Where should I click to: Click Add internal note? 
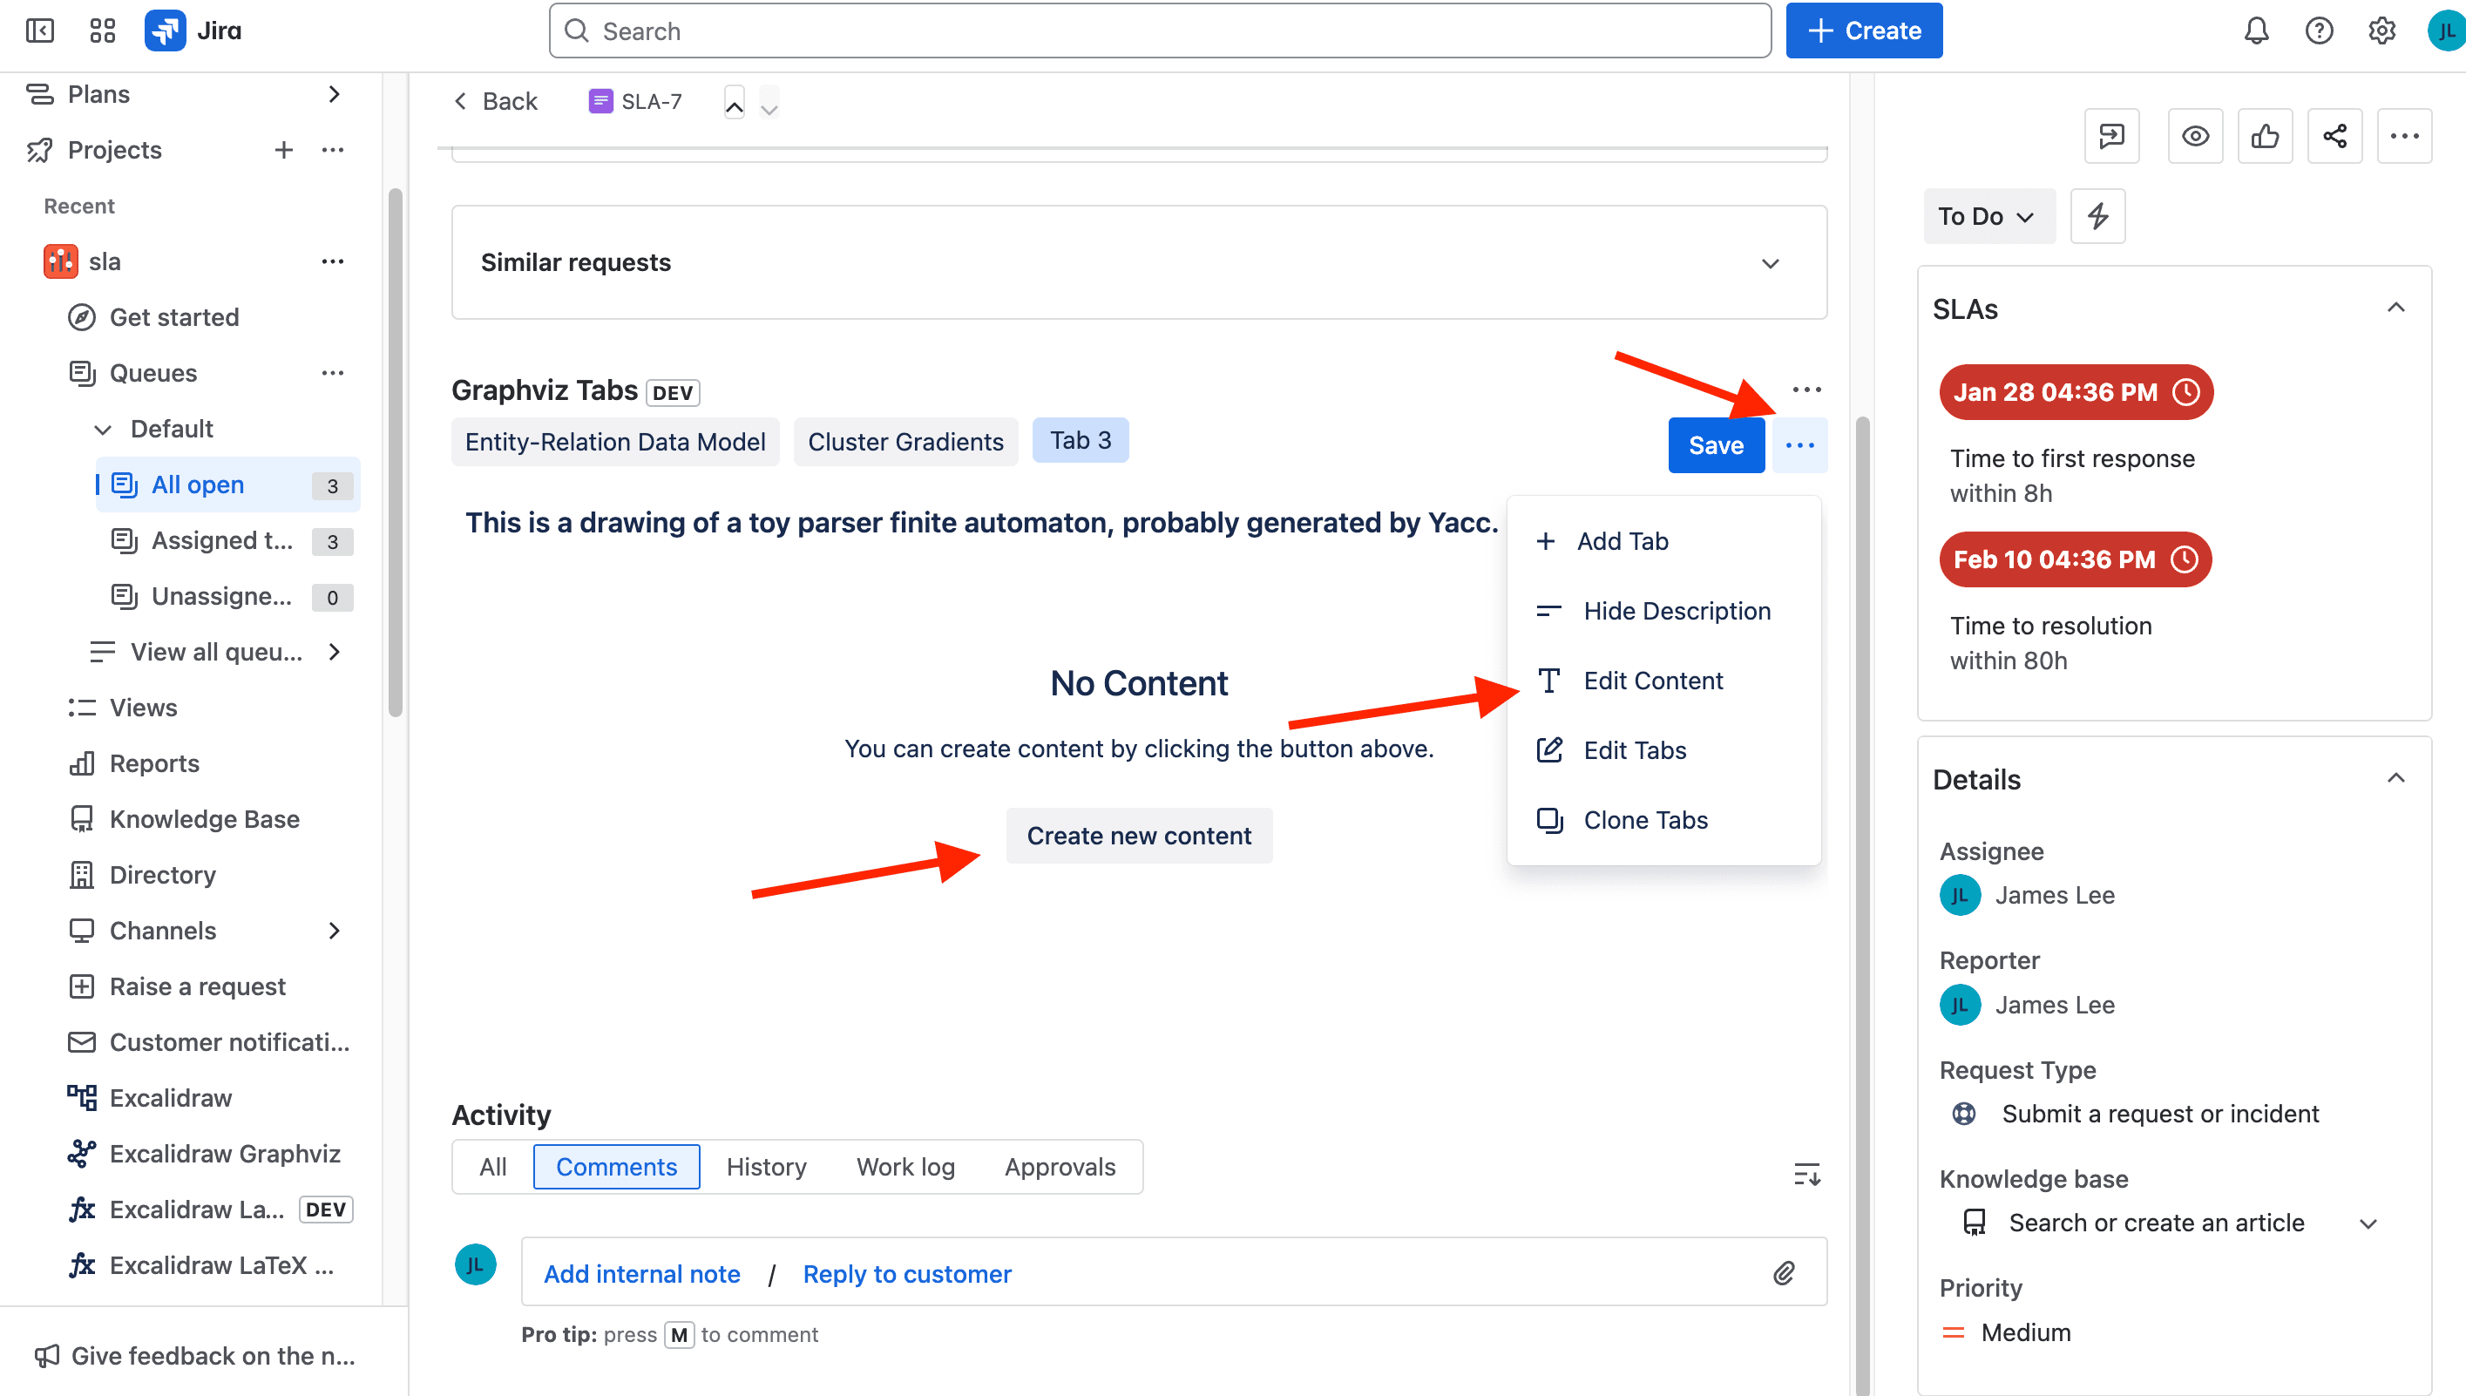641,1273
